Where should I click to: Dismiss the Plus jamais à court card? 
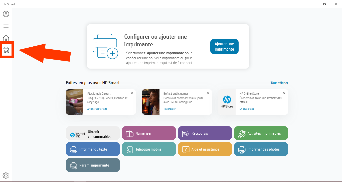pos(132,93)
